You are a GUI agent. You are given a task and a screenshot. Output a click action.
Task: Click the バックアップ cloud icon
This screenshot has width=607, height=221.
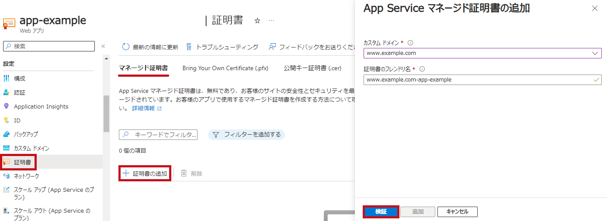click(x=6, y=134)
